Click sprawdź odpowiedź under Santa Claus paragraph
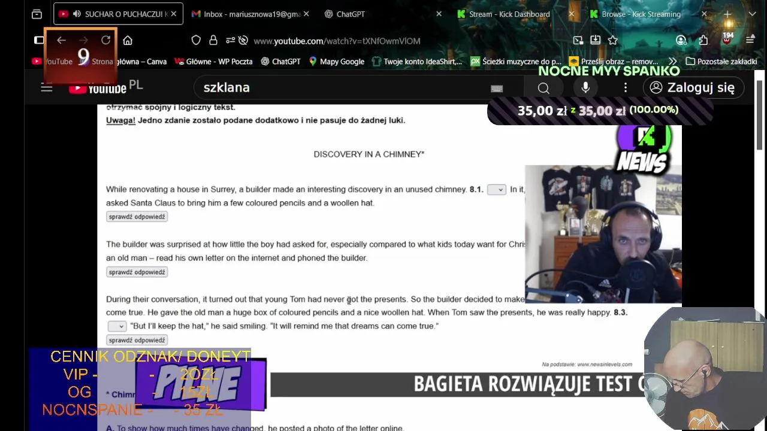 coord(137,217)
